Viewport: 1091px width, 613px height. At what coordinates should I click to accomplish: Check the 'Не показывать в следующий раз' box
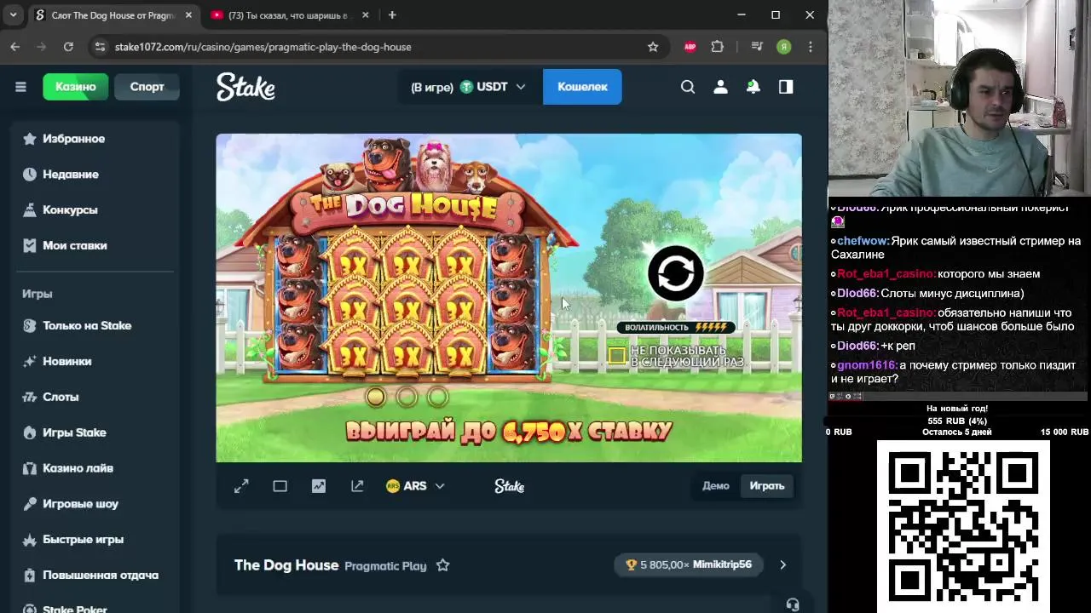(x=617, y=356)
